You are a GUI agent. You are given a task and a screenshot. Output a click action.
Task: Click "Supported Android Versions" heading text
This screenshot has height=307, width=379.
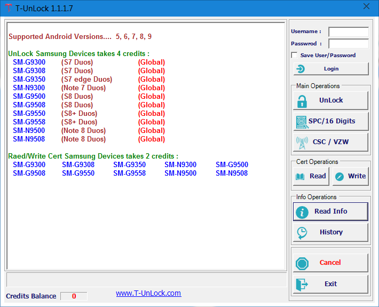pyautogui.click(x=60, y=36)
